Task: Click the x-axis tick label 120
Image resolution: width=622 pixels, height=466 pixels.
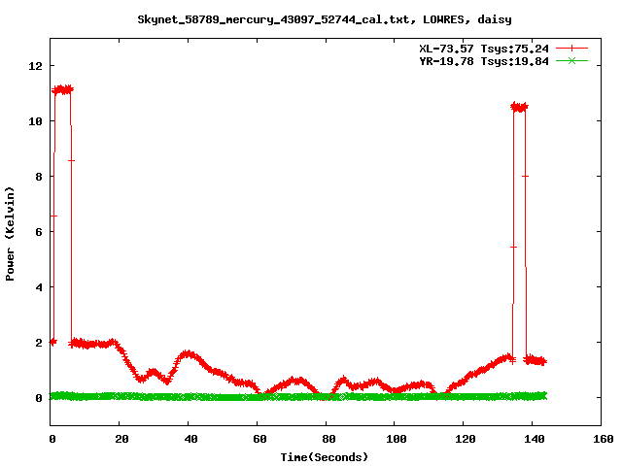Action: pos(466,439)
